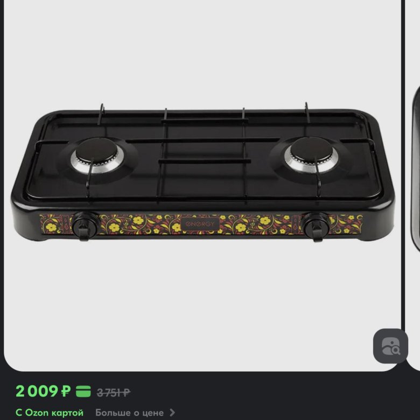Select the С Ozon картой label

point(50,412)
